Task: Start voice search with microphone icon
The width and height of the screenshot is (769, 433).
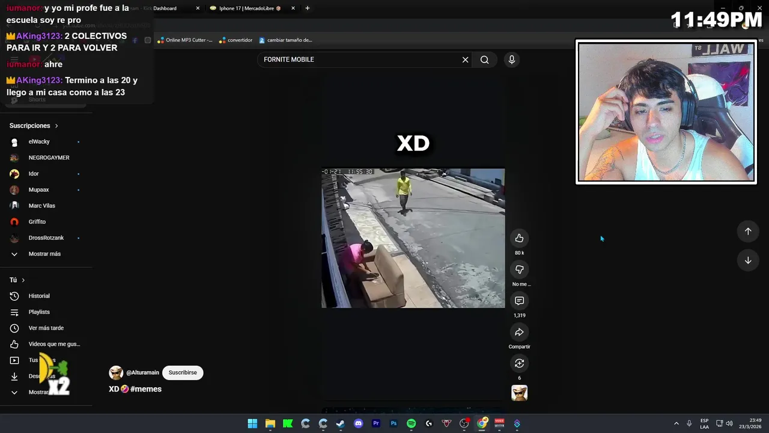Action: 512,60
